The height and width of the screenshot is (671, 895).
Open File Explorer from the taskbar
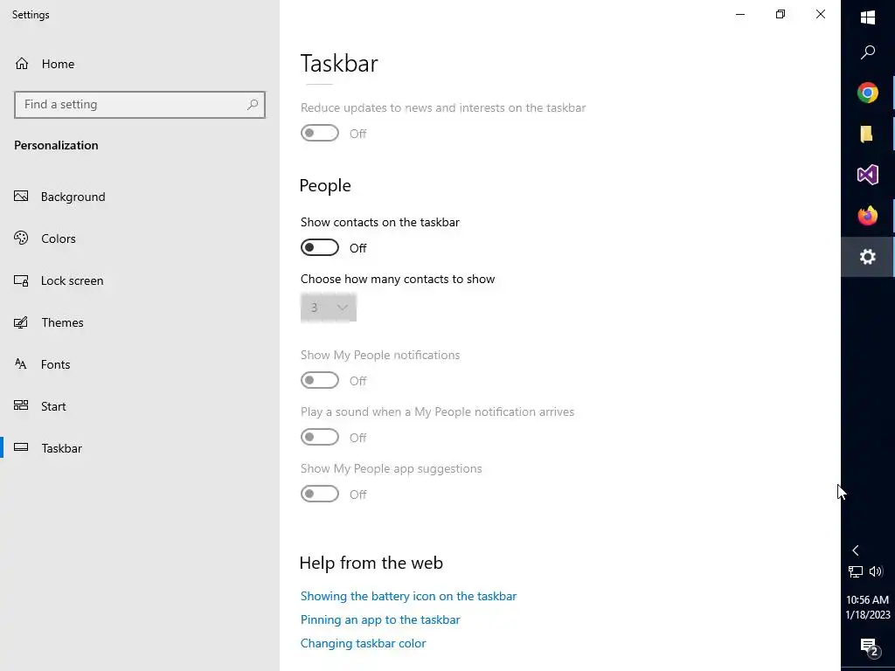[x=867, y=134]
